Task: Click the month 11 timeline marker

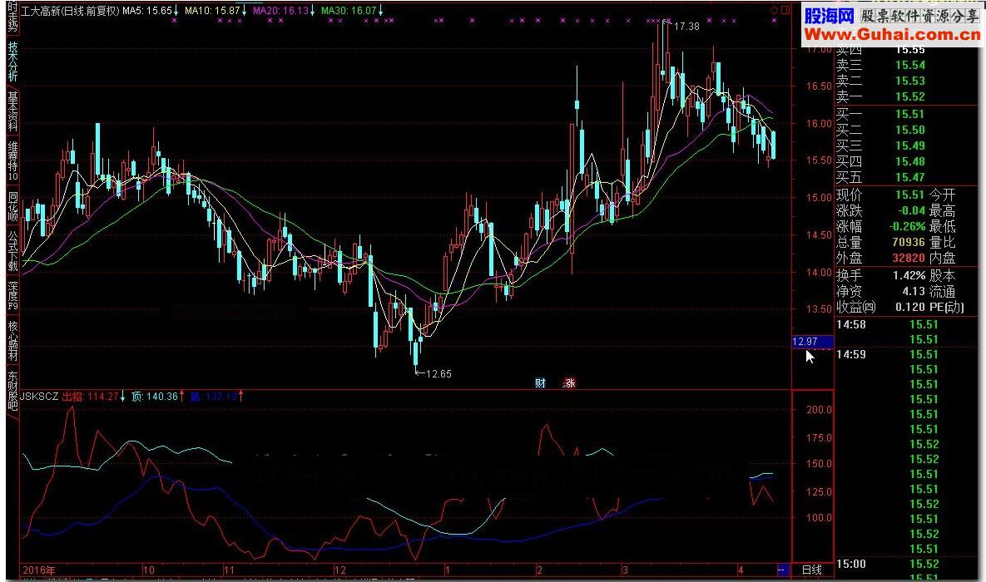Action: [x=229, y=570]
